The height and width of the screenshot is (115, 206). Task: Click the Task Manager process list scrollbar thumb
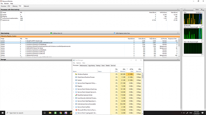(x=143, y=76)
